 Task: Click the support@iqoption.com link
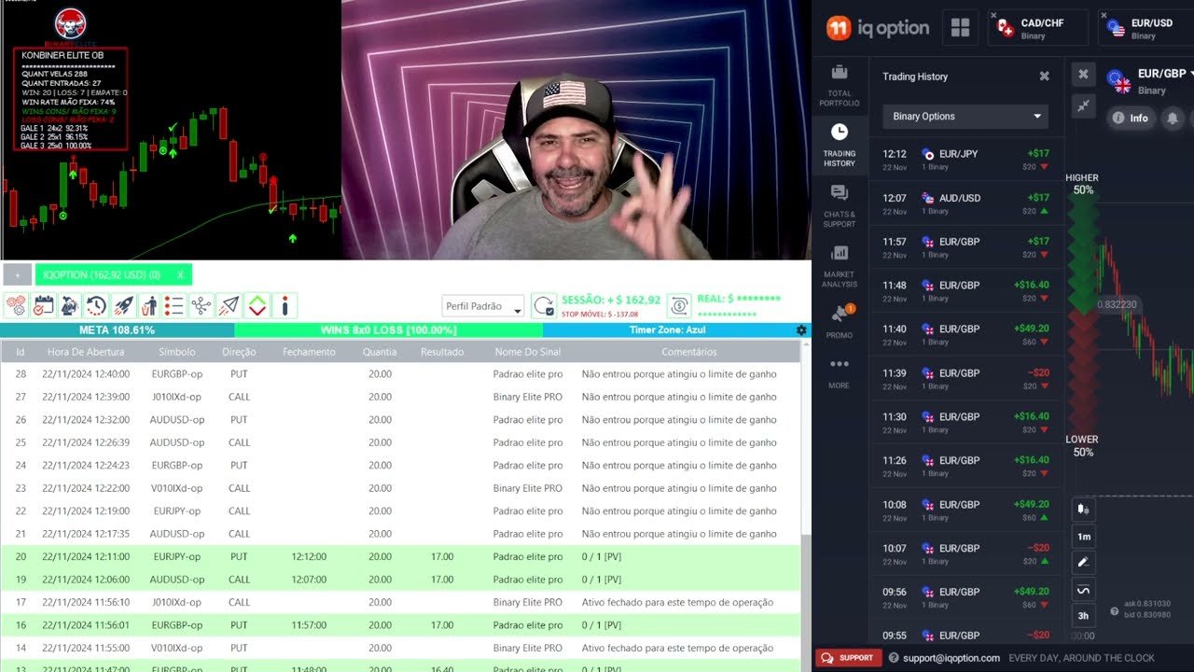pos(951,658)
